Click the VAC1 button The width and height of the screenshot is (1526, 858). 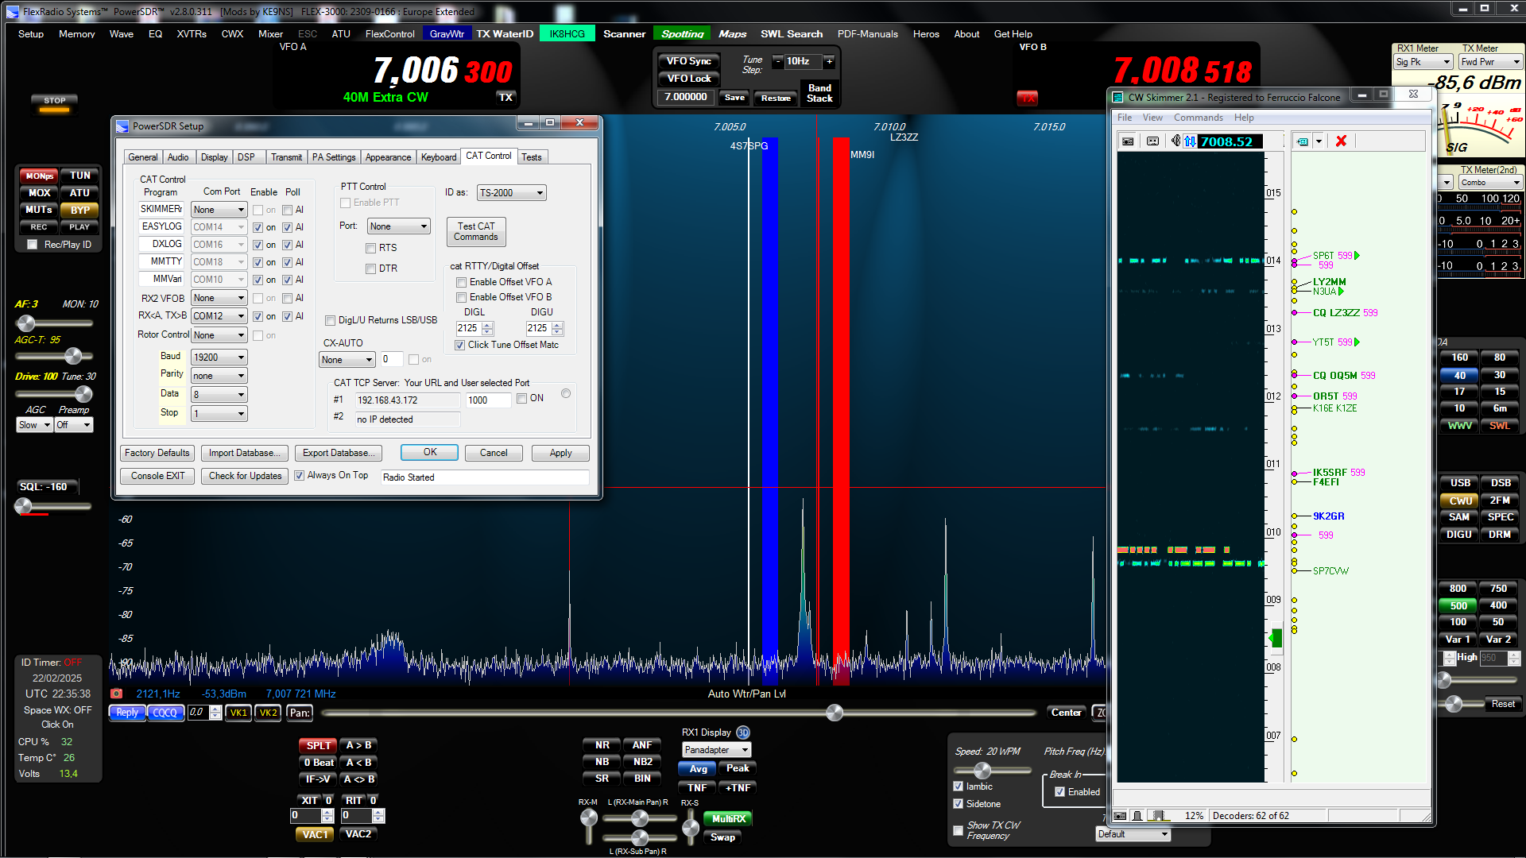click(x=315, y=834)
